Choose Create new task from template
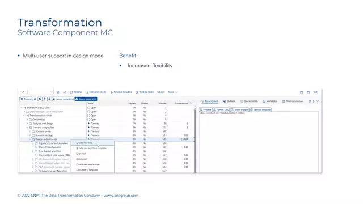 [91, 148]
